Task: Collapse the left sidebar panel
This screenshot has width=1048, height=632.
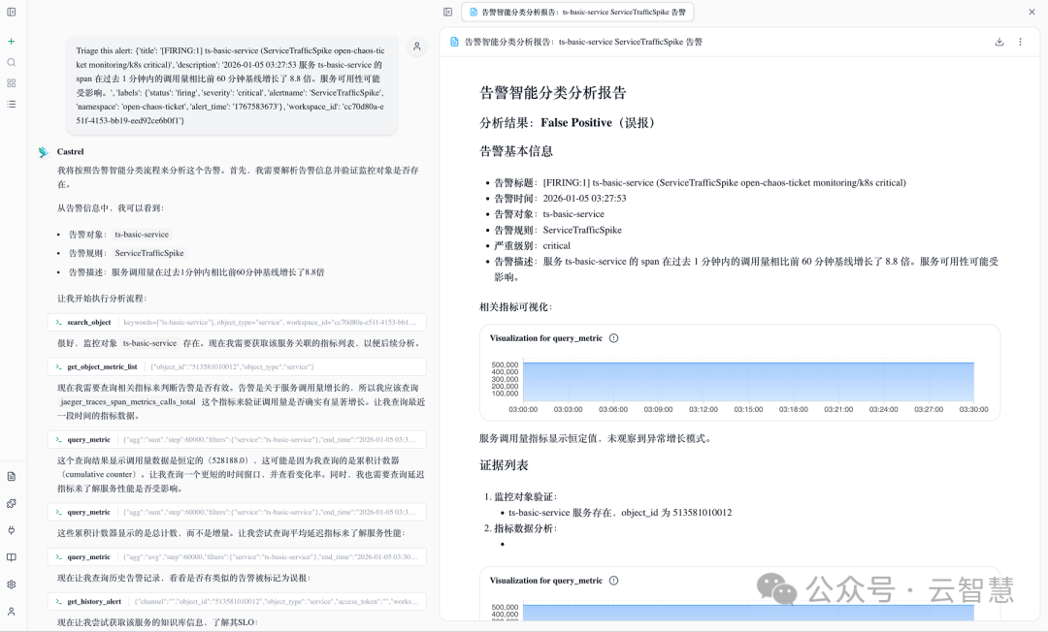Action: 12,12
